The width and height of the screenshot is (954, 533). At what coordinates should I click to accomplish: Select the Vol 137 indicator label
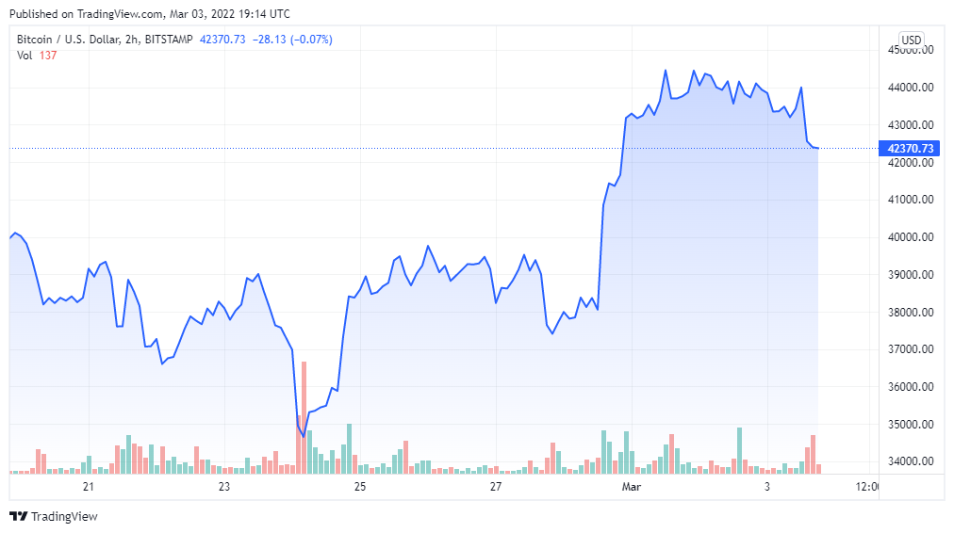click(34, 55)
